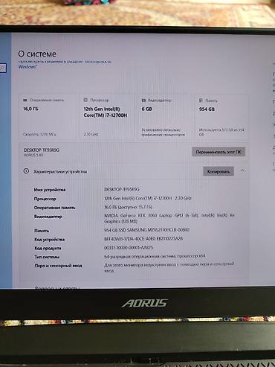Click the storage usage text in Память card

pos(221,132)
